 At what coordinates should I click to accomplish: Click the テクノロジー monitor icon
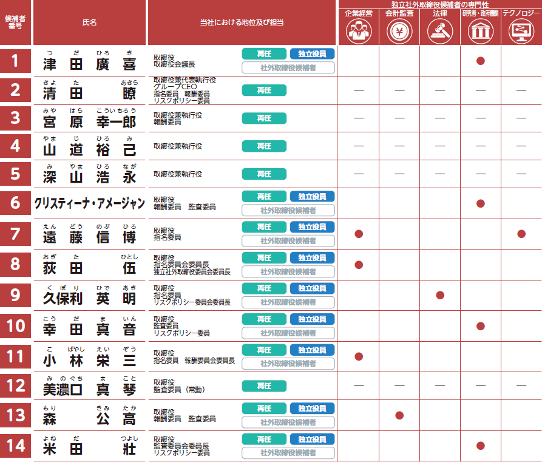point(521,31)
